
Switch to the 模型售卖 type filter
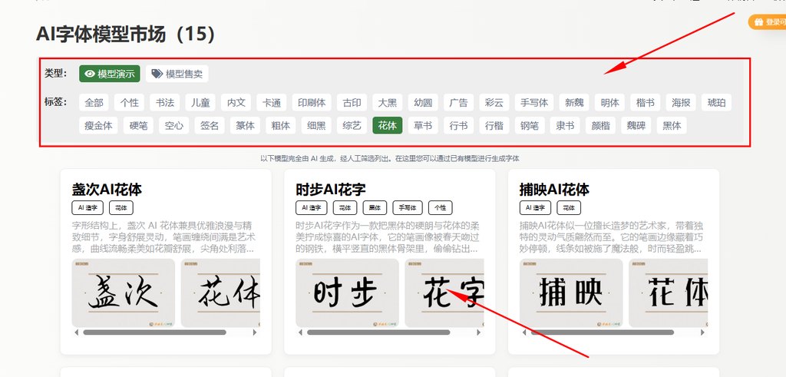[177, 74]
